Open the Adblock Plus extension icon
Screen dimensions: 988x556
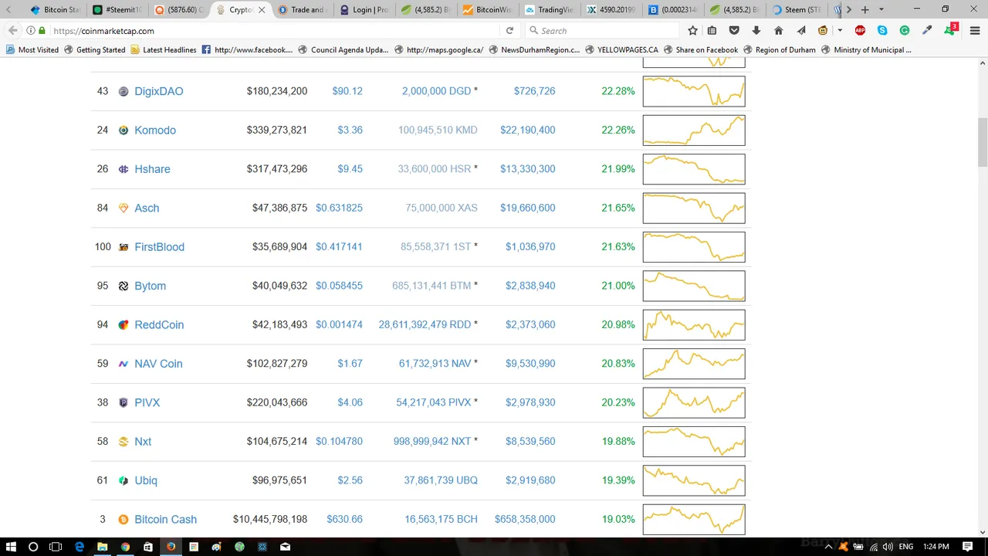pos(860,30)
